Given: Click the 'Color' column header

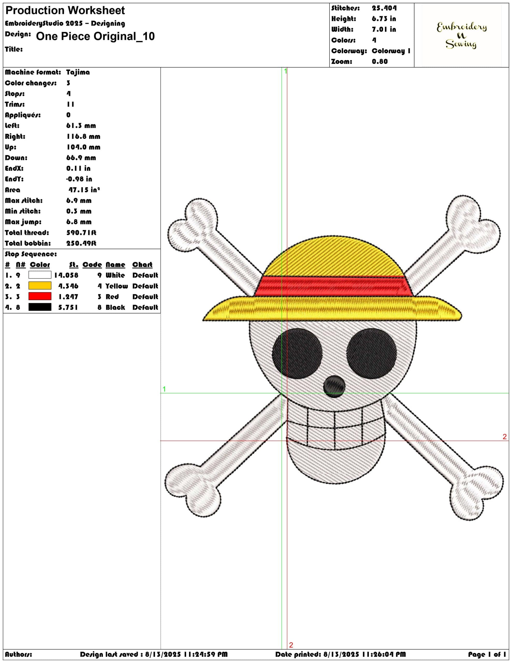Looking at the screenshot, I should [40, 265].
